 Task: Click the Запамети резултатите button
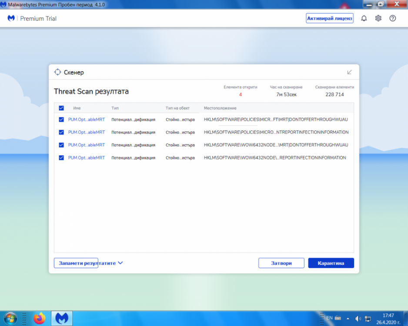[76, 263]
